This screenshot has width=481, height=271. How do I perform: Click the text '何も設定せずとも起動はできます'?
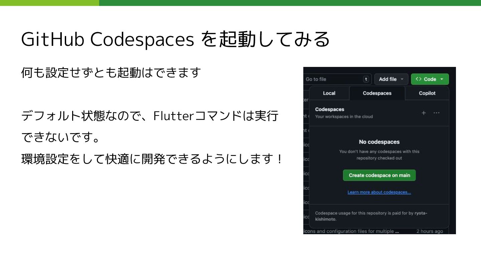pos(111,72)
